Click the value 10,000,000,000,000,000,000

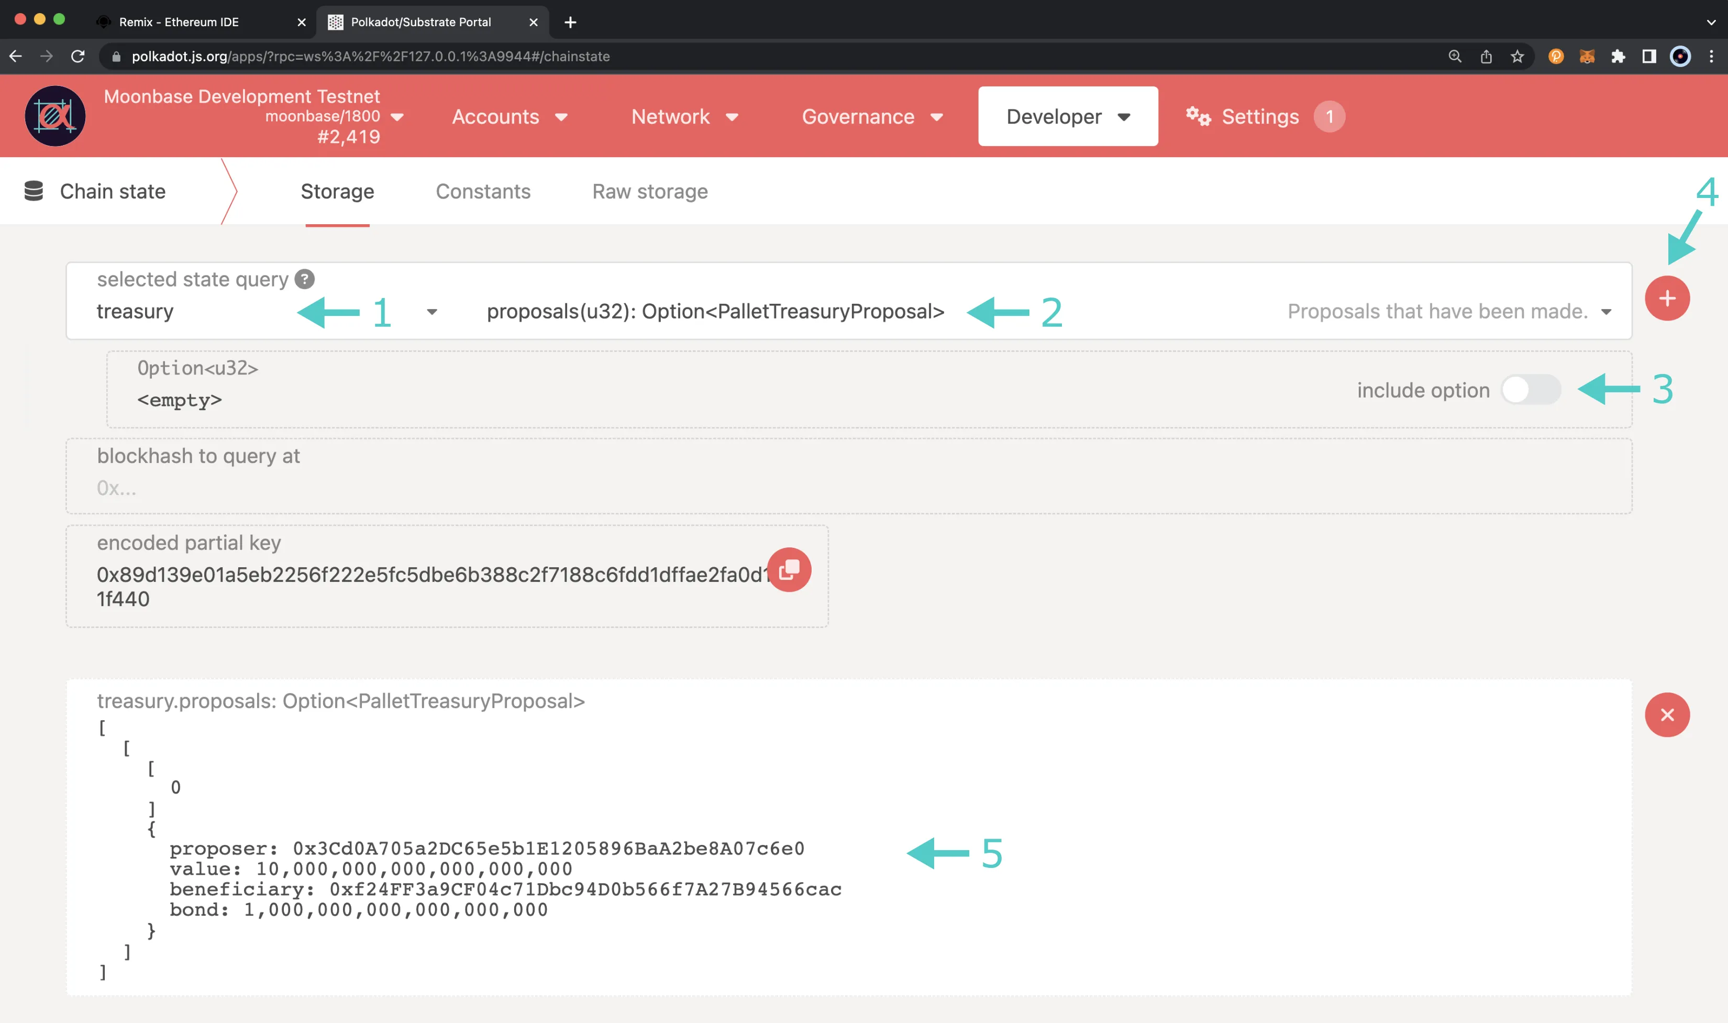tap(414, 868)
